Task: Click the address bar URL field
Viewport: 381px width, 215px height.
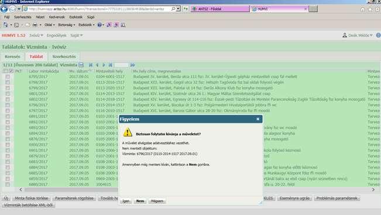Action: [97, 9]
